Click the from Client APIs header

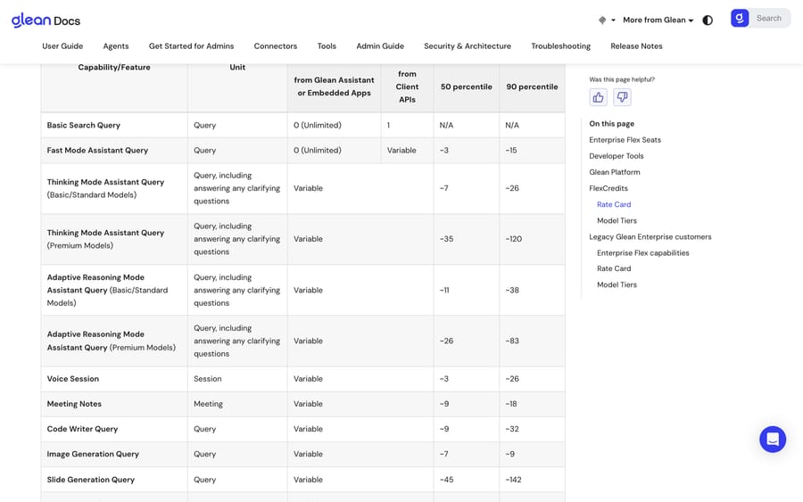tap(407, 87)
